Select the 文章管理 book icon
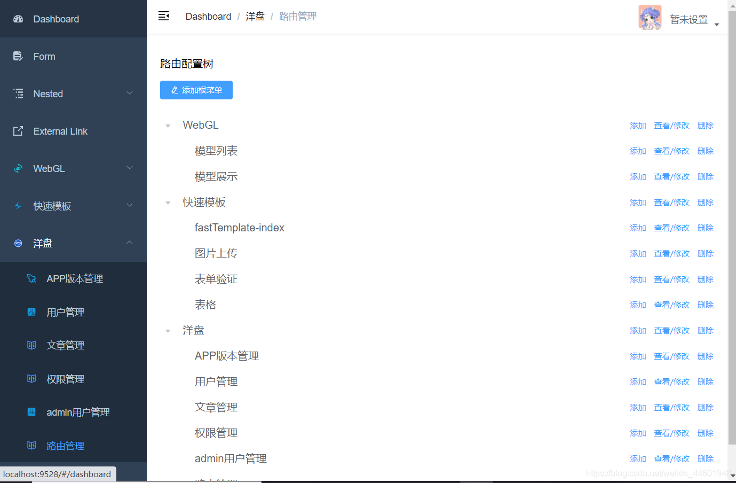 [x=31, y=345]
